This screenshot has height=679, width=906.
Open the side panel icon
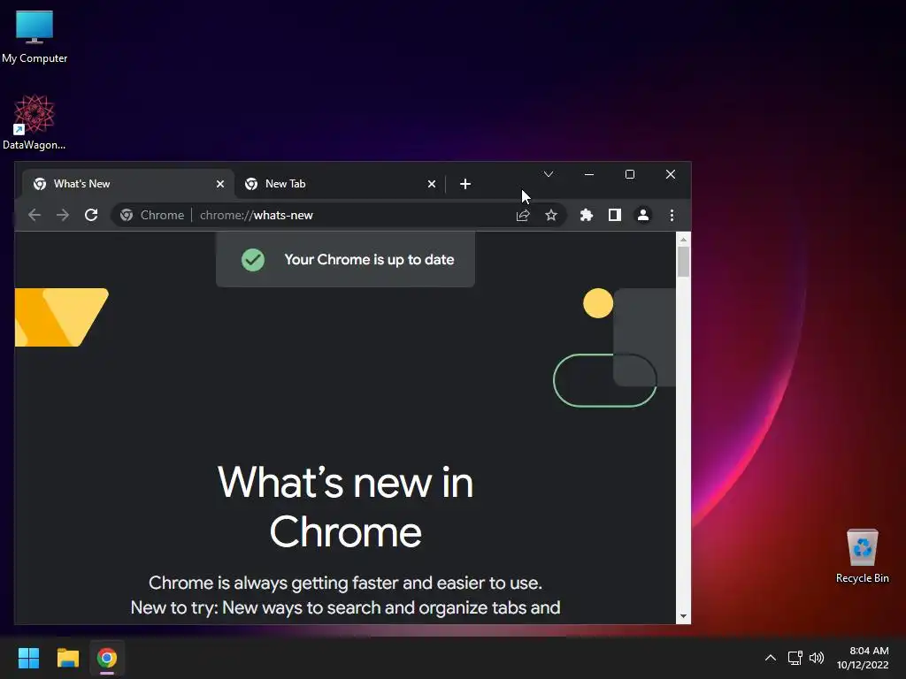click(615, 216)
